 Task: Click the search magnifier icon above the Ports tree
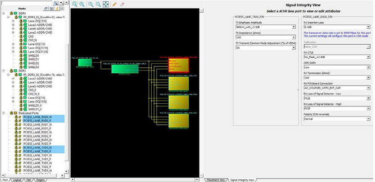(55, 3)
